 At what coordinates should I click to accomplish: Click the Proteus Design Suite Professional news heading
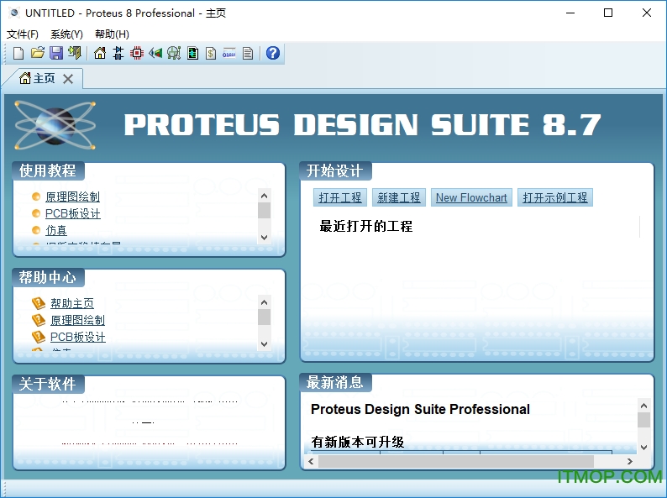[x=420, y=409]
